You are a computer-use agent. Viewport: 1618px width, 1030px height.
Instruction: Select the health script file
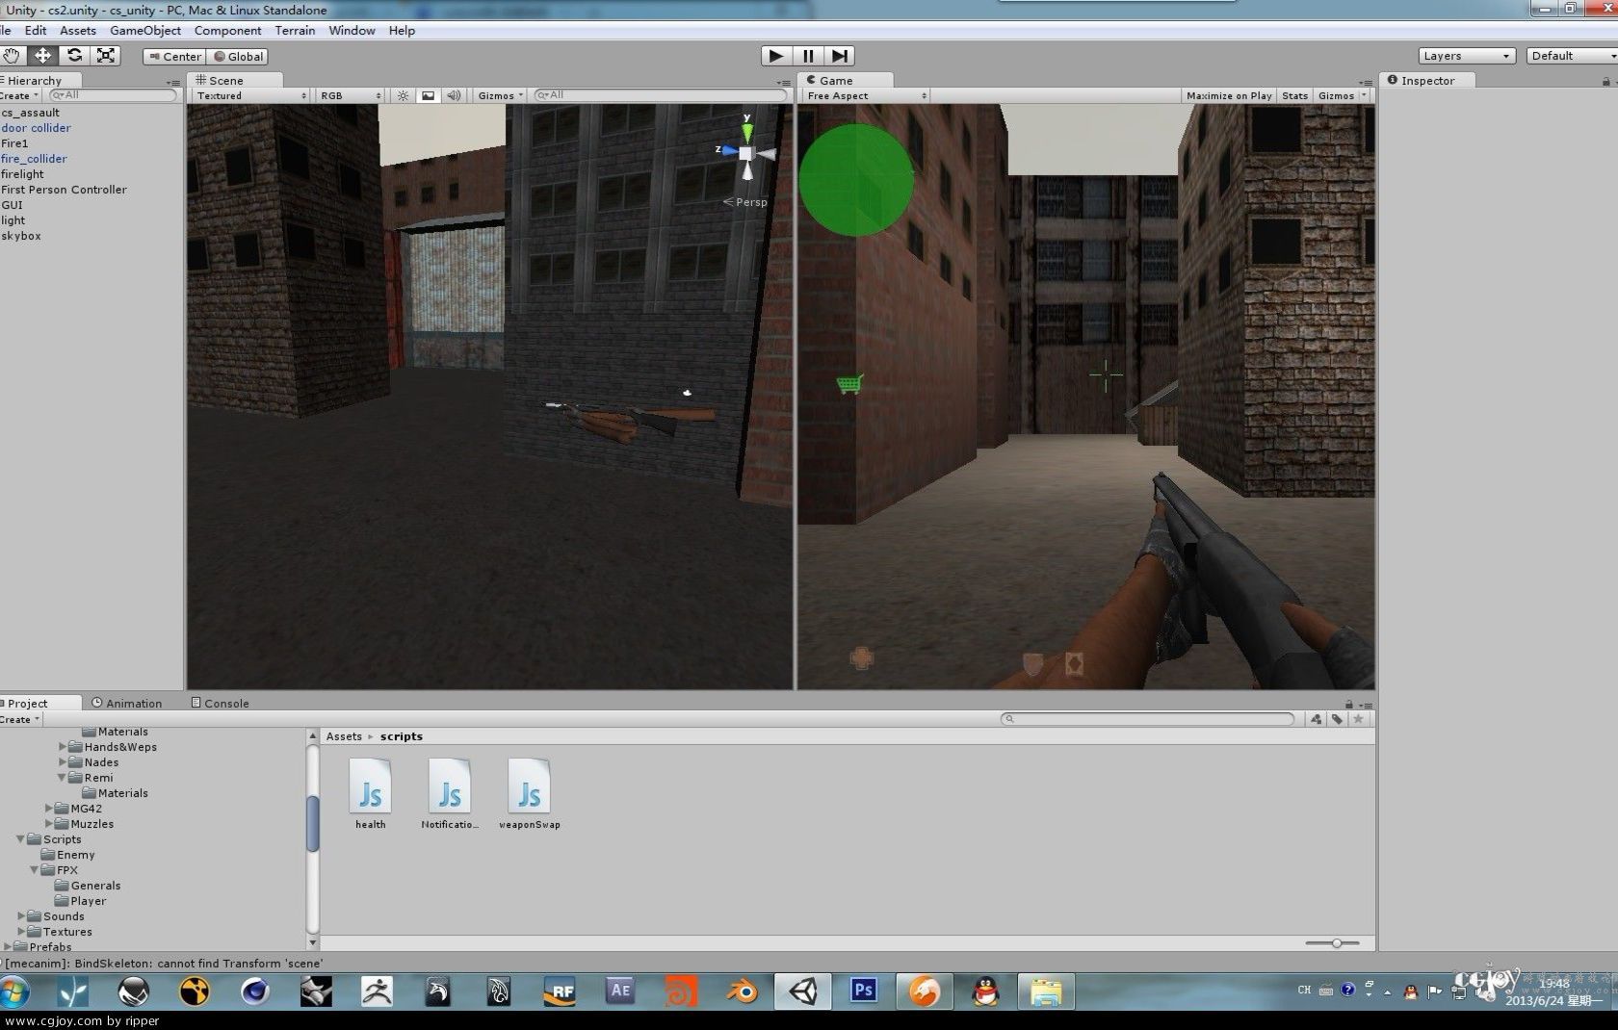[371, 794]
